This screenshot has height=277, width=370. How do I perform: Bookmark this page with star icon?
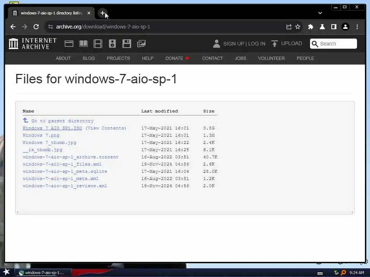click(x=298, y=27)
